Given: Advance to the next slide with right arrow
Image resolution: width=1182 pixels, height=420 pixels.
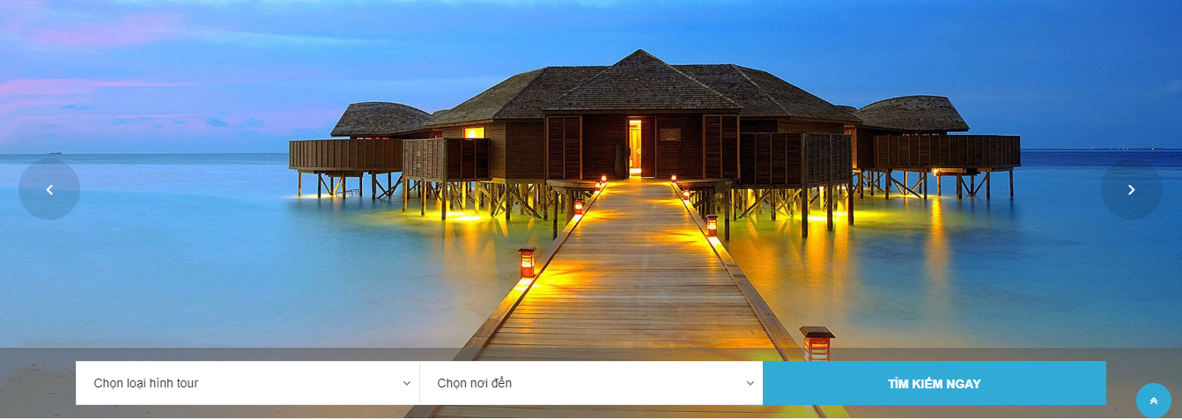Looking at the screenshot, I should coord(1132,189).
